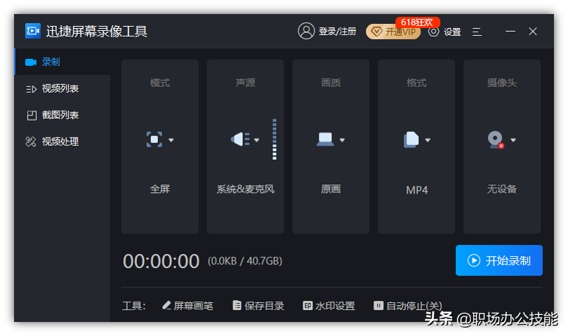Click the webcam icon
This screenshot has height=336, width=568.
click(496, 140)
